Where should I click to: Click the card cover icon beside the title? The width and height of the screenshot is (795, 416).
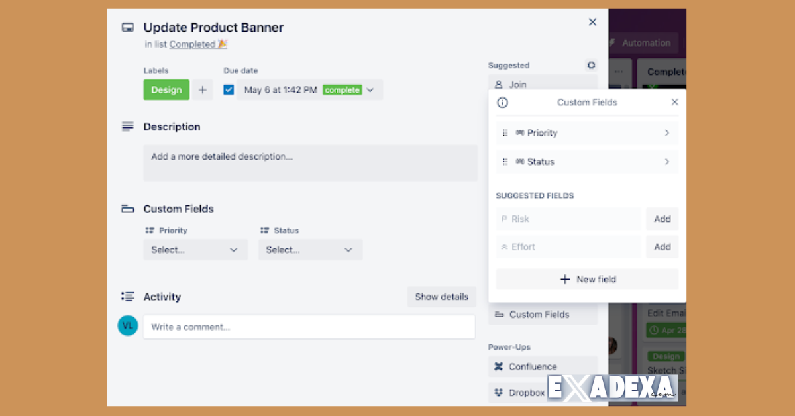[x=127, y=27]
